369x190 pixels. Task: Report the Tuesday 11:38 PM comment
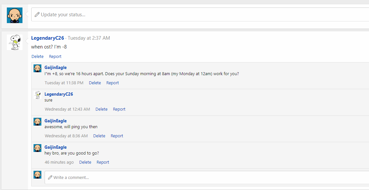(x=112, y=83)
